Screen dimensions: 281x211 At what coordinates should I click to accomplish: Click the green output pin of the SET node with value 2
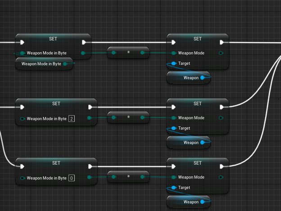(90, 118)
